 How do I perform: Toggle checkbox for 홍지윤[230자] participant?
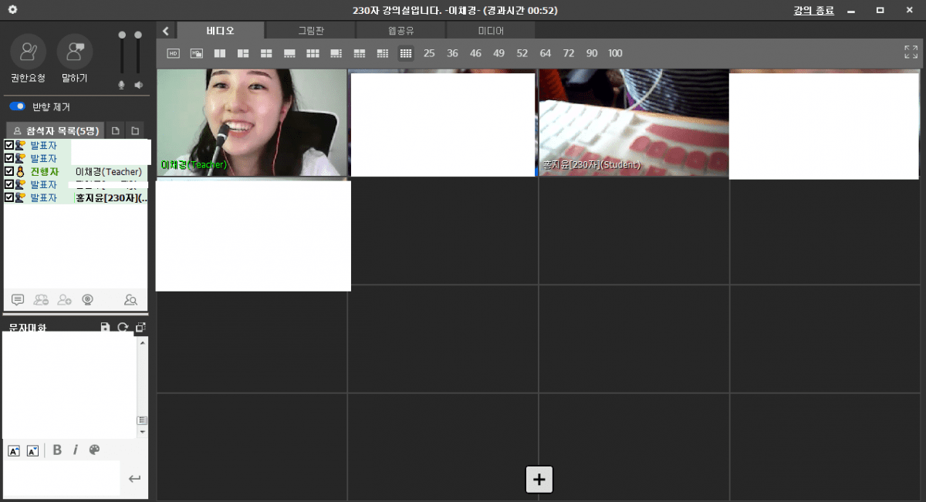pos(9,197)
